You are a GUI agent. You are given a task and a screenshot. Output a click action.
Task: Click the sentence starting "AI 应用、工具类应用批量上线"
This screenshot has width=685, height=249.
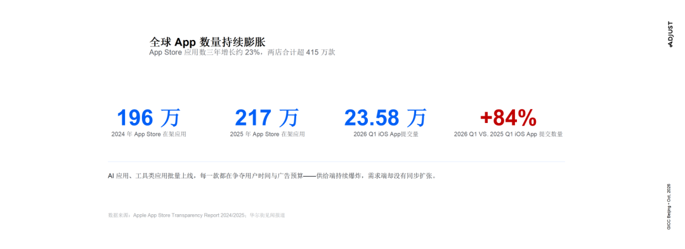tap(272, 176)
